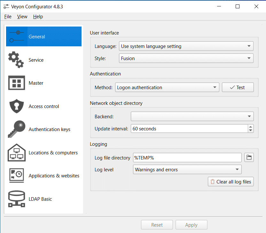Image resolution: width=266 pixels, height=233 pixels.
Task: Click the 'Backend:' label
Action: 104,116
